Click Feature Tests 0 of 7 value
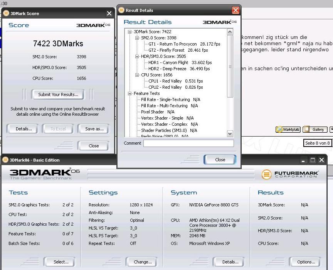 (x=68, y=234)
